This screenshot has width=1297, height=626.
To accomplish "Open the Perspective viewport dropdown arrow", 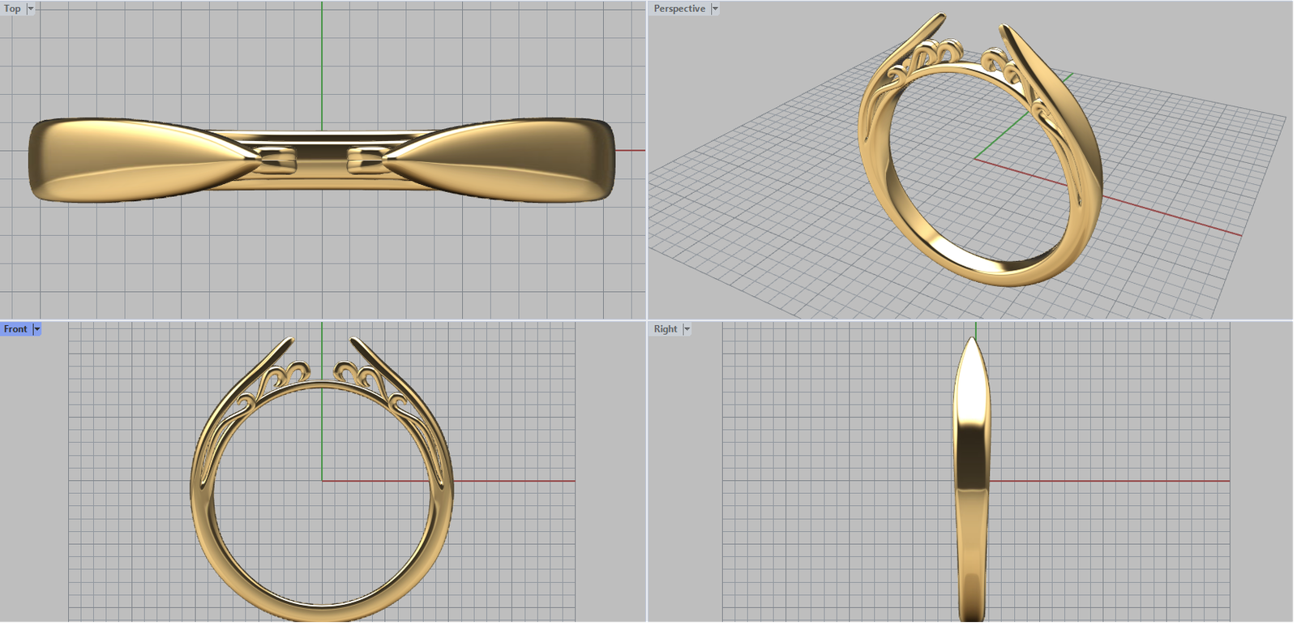I will pos(715,9).
